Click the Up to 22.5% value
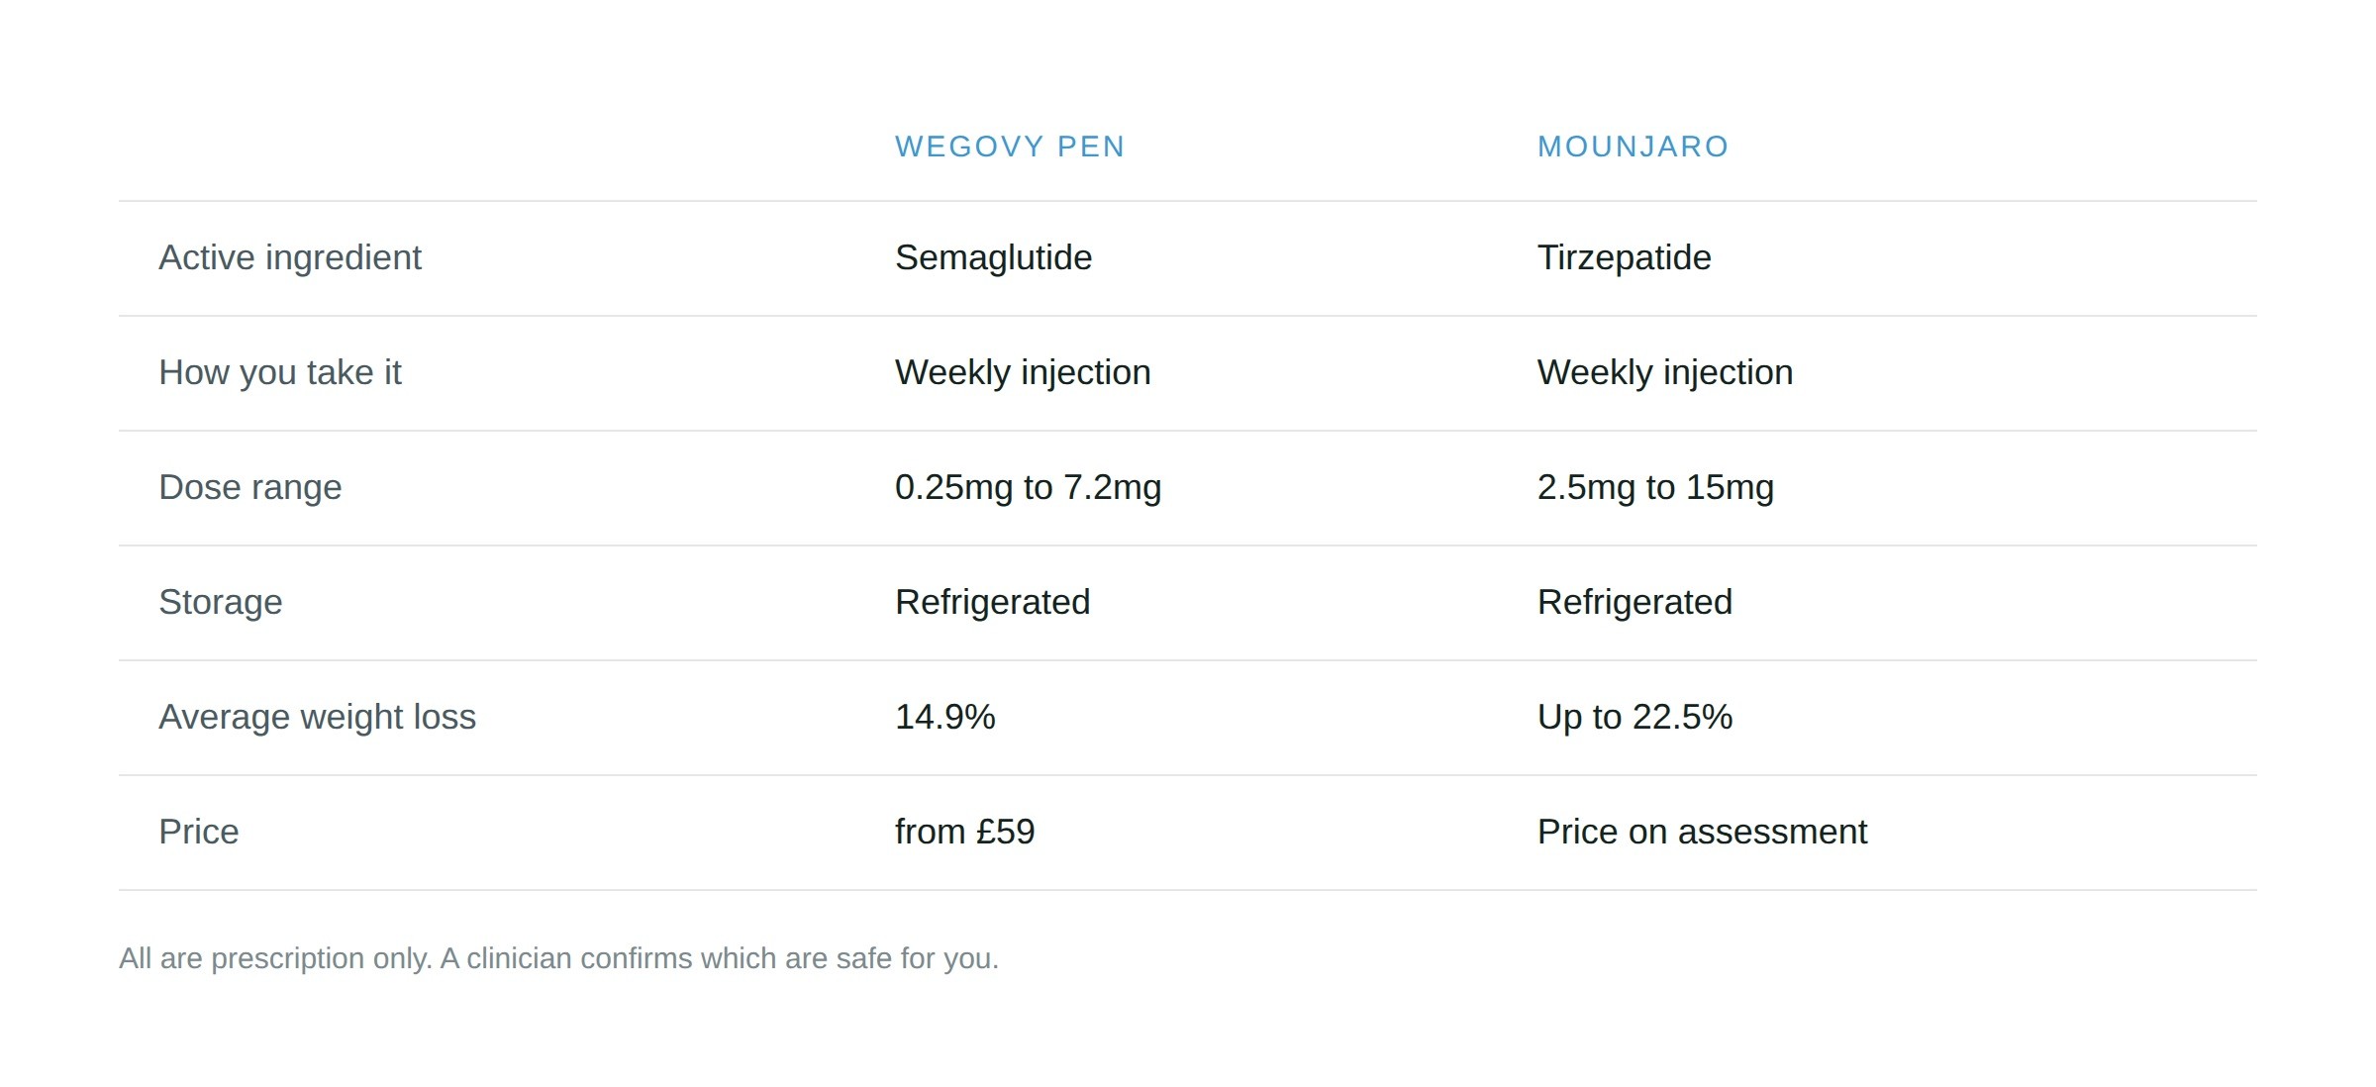This screenshot has height=1087, width=2376. point(1634,718)
